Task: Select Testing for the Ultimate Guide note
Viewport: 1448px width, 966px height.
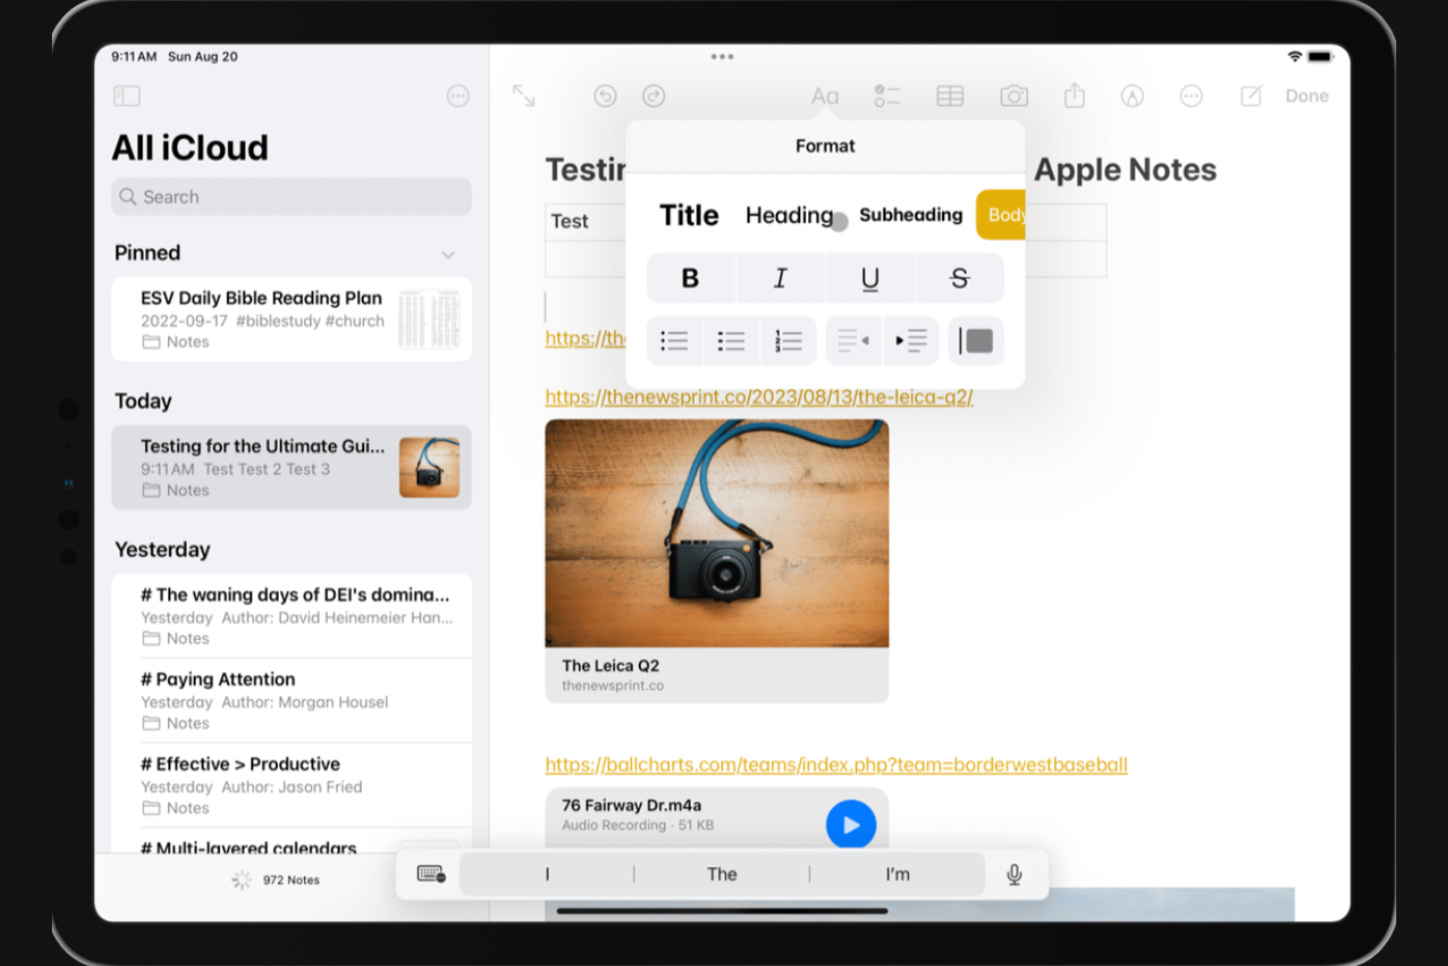Action: (x=292, y=467)
